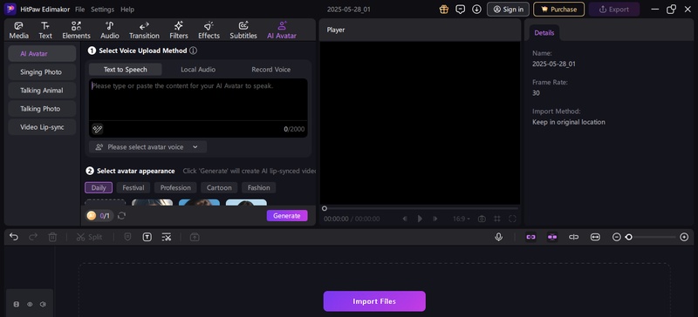The width and height of the screenshot is (698, 317).
Task: Open the Subtitles tab
Action: (243, 30)
